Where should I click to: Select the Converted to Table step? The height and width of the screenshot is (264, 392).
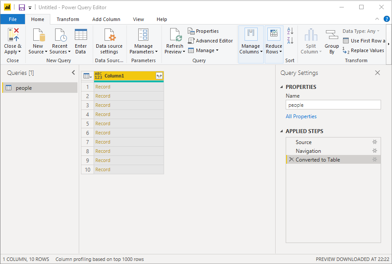coord(333,160)
